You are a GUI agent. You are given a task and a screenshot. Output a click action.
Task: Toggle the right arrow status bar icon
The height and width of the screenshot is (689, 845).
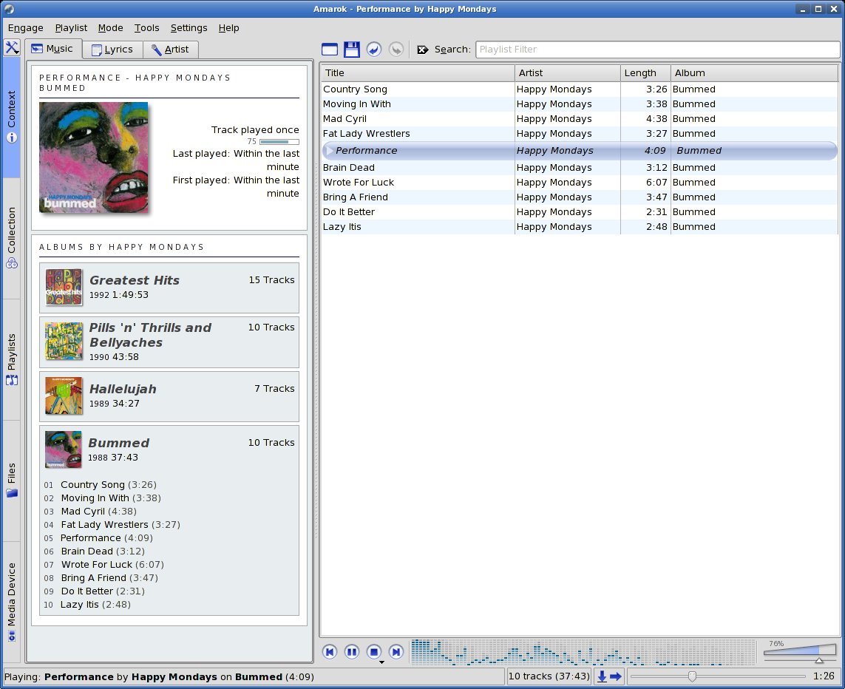[616, 676]
